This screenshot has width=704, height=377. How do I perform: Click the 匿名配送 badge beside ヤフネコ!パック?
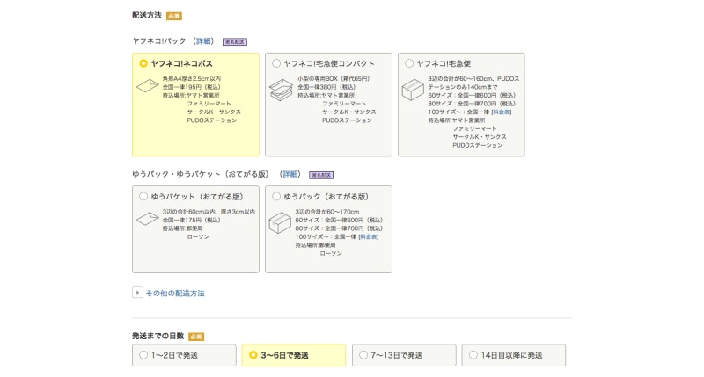pos(234,41)
